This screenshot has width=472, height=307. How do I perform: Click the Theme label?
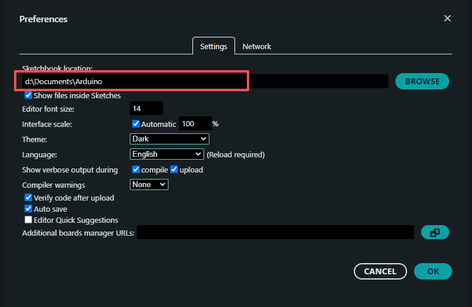coord(35,140)
